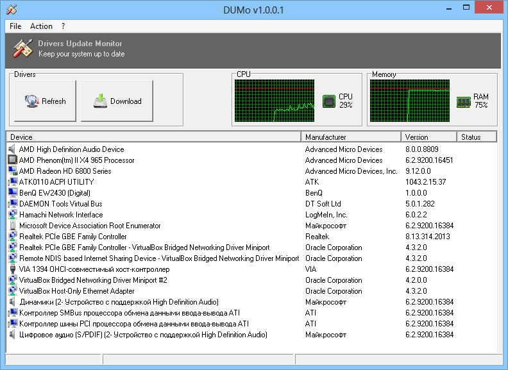Minimize the DUMo window

[449, 8]
